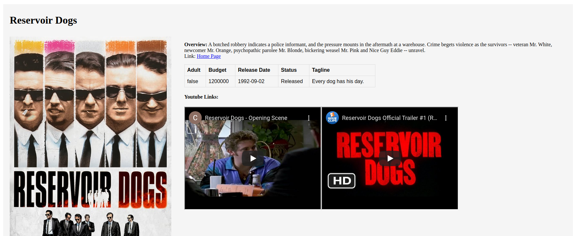Click the HD badge on trailer thumbnail
Viewport: 580px width, 236px height.
pyautogui.click(x=342, y=181)
